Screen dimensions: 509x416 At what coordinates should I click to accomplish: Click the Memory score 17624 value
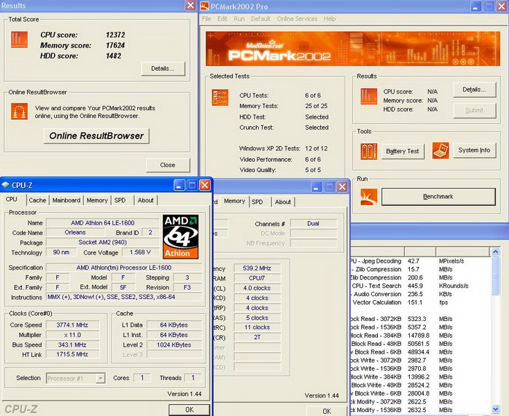point(115,46)
